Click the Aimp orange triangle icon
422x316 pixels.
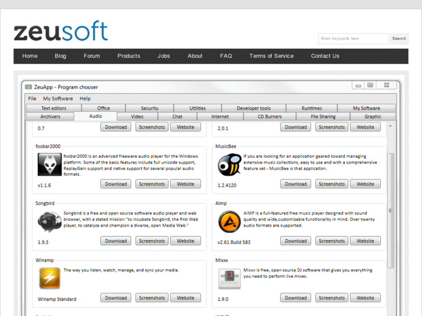(x=229, y=221)
